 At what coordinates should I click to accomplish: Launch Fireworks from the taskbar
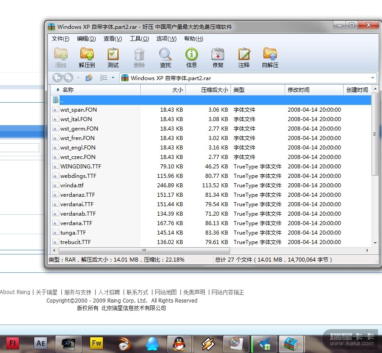[x=97, y=343]
